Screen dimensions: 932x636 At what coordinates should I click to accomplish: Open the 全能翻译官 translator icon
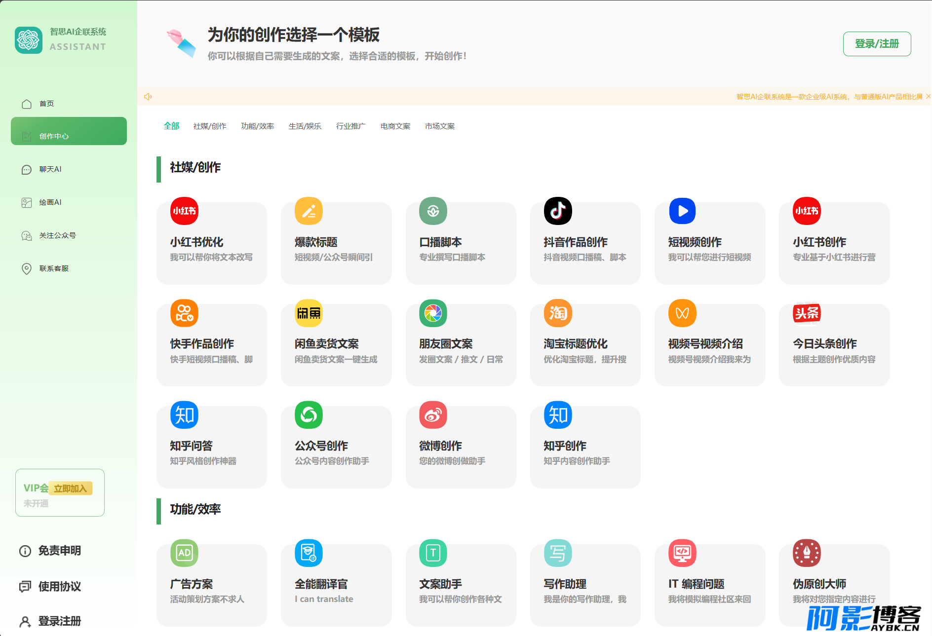309,553
